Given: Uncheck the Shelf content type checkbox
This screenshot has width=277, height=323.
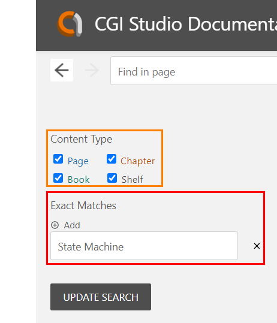Looking at the screenshot, I should pyautogui.click(x=112, y=178).
